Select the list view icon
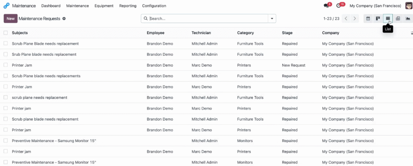 point(388,18)
